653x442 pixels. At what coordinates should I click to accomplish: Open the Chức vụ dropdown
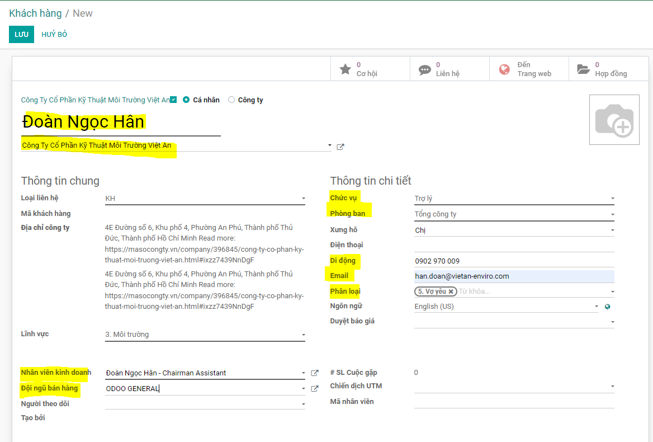pyautogui.click(x=612, y=199)
